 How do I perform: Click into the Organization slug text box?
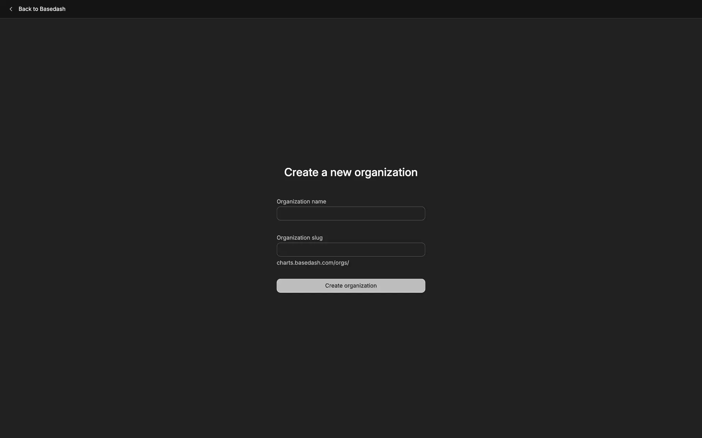(351, 250)
